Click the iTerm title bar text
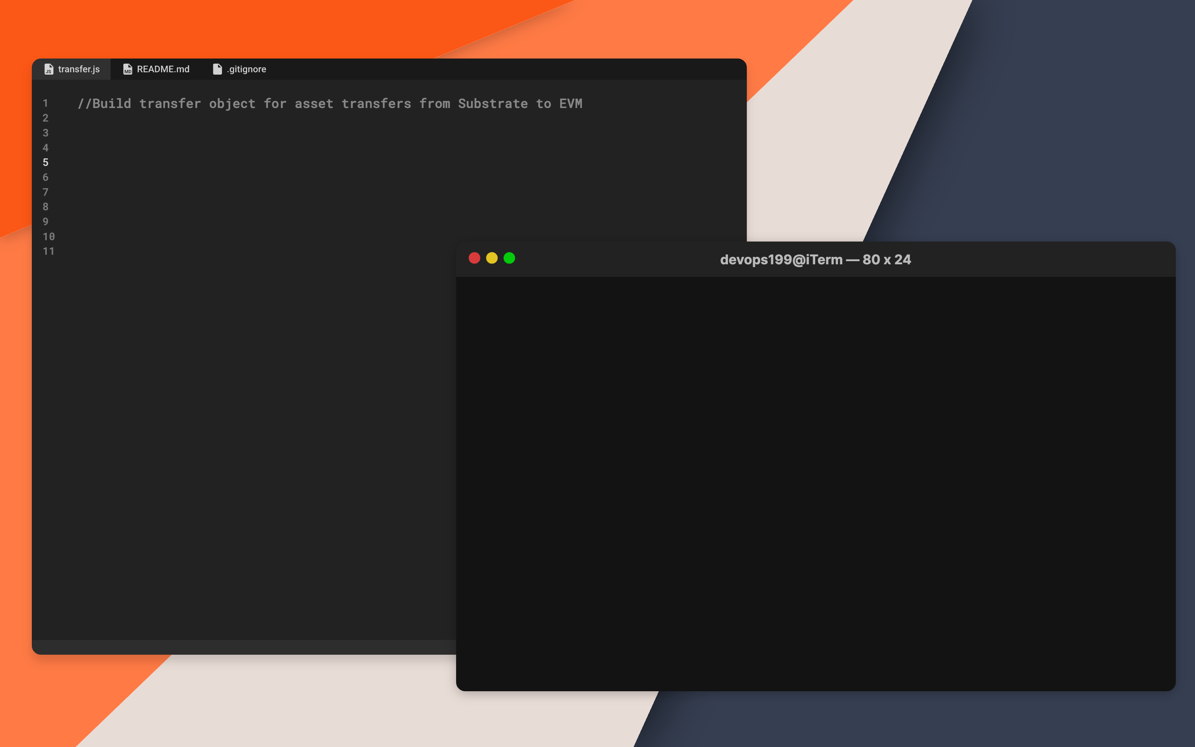The height and width of the screenshot is (747, 1195). click(815, 259)
